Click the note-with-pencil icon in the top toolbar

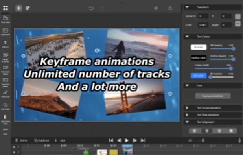click(28, 8)
